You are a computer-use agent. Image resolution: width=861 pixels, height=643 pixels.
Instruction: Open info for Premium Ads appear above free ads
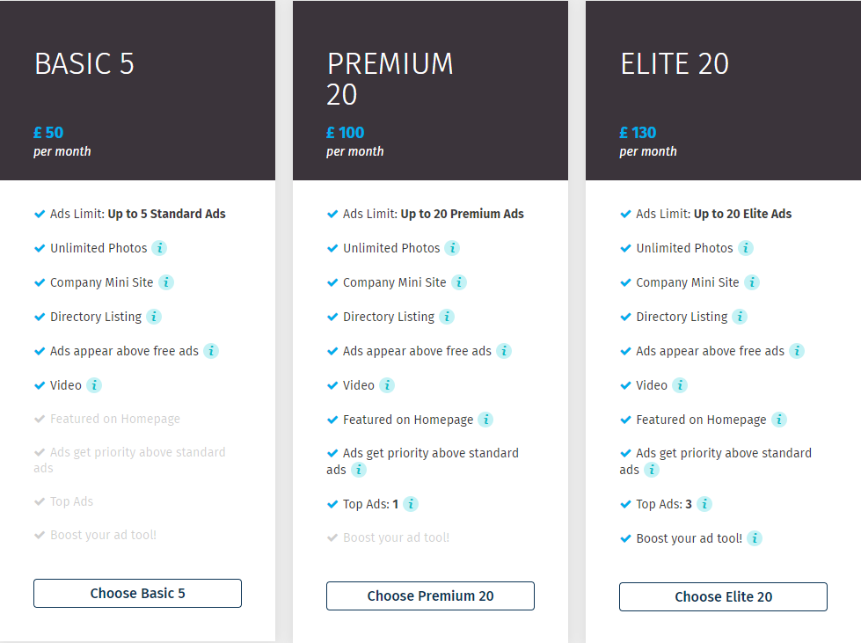tap(504, 351)
